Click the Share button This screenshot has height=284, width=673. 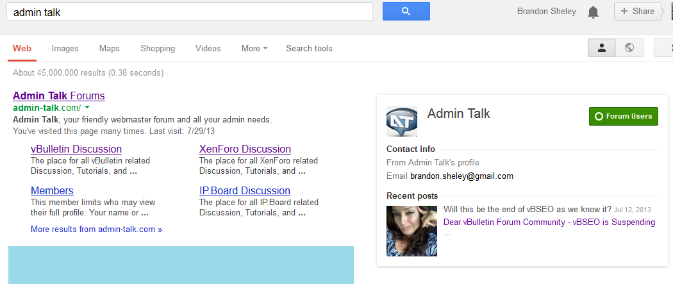tap(638, 12)
